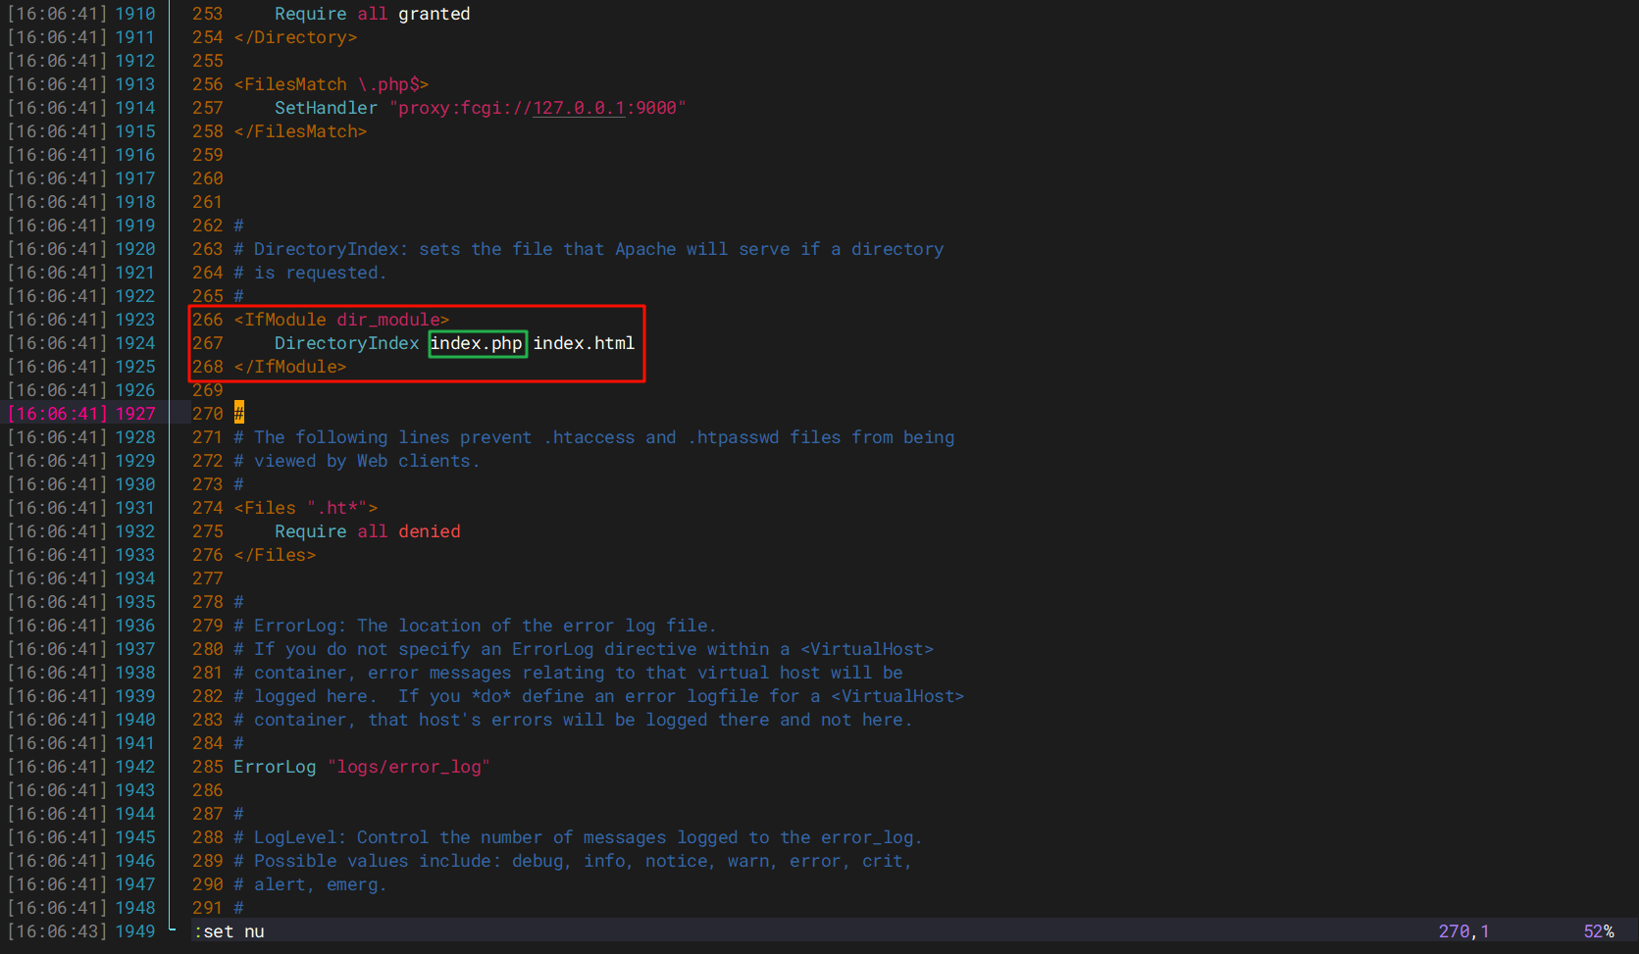Click the word ".htpasswd" in the comment
Image resolution: width=1639 pixels, height=954 pixels.
(x=734, y=437)
